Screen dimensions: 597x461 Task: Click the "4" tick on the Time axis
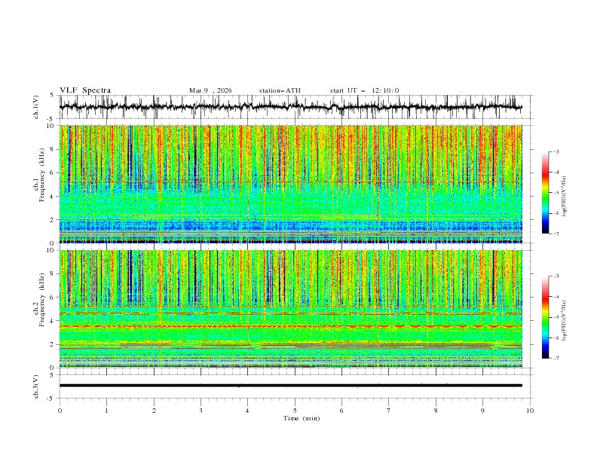click(247, 411)
